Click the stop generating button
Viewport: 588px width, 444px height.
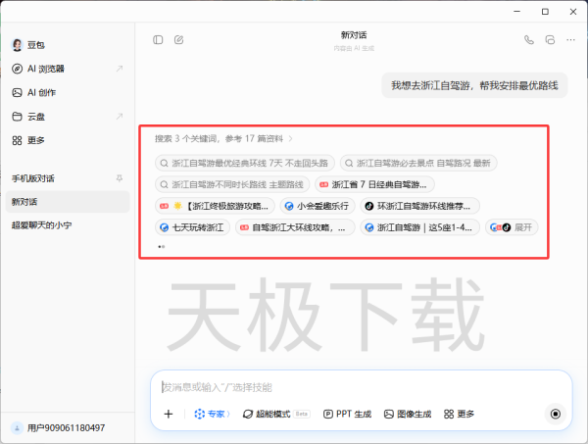click(x=556, y=414)
